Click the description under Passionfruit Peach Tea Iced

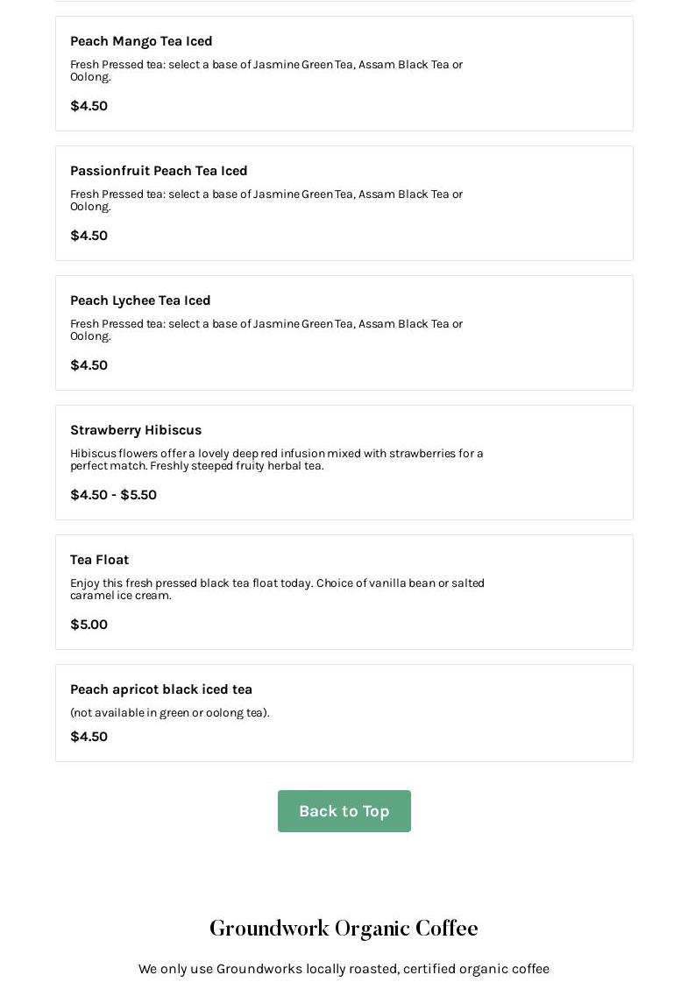266,200
